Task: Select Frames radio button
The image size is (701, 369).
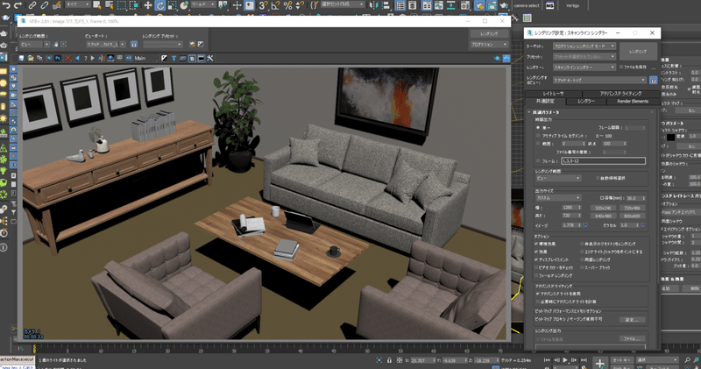Action: pyautogui.click(x=538, y=160)
